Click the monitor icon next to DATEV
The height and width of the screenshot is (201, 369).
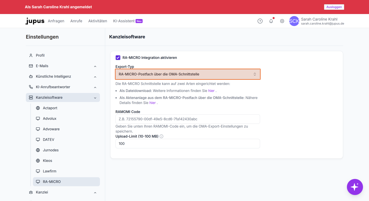coord(38,140)
